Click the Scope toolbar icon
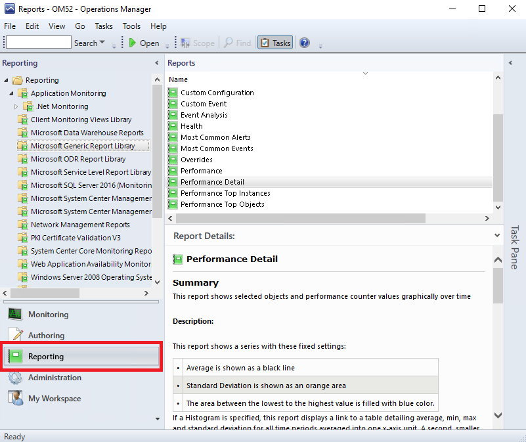 pos(185,43)
